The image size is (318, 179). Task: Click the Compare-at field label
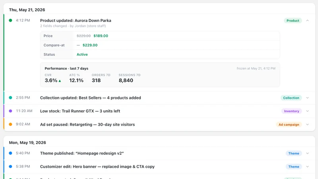(x=54, y=45)
